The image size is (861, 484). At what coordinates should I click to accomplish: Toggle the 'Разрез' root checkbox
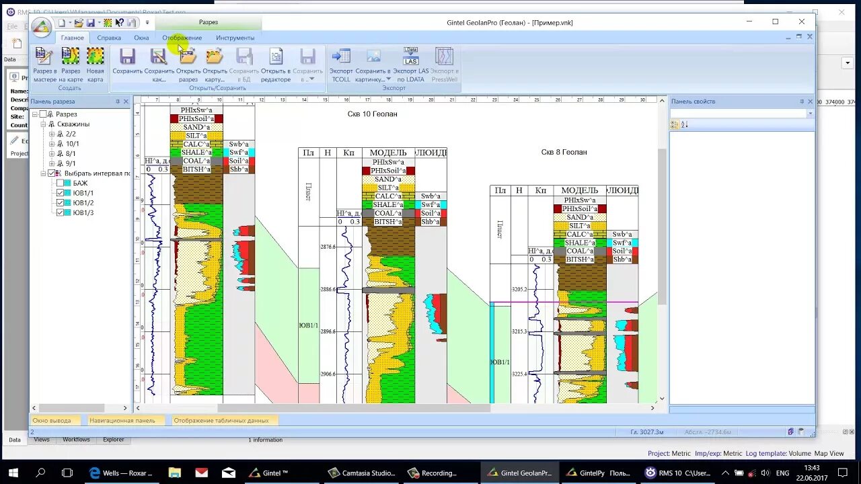(x=43, y=114)
